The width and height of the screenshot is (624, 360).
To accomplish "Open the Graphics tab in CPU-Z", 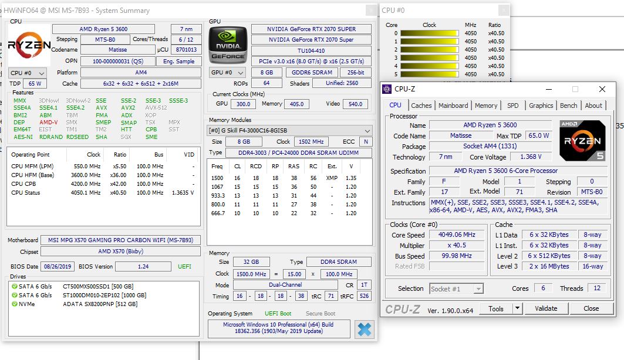I will [x=541, y=106].
